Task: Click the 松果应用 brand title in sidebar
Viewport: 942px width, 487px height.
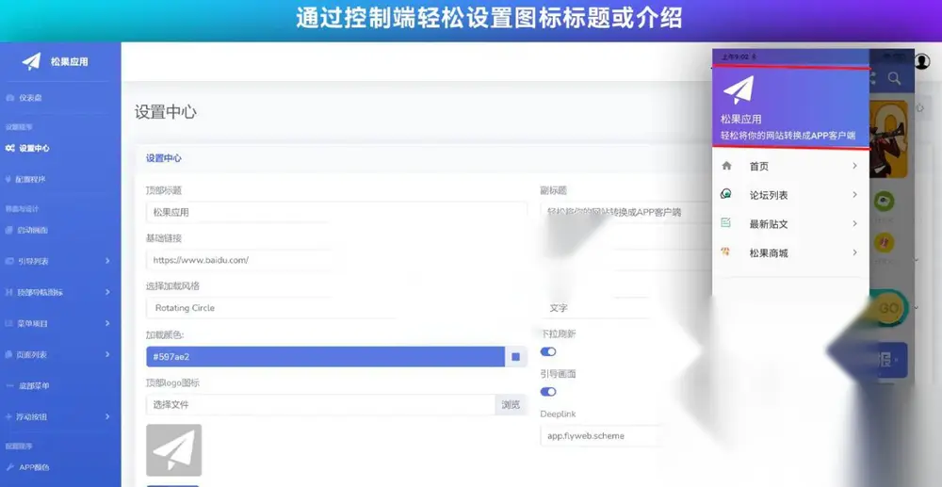Action: click(x=69, y=61)
